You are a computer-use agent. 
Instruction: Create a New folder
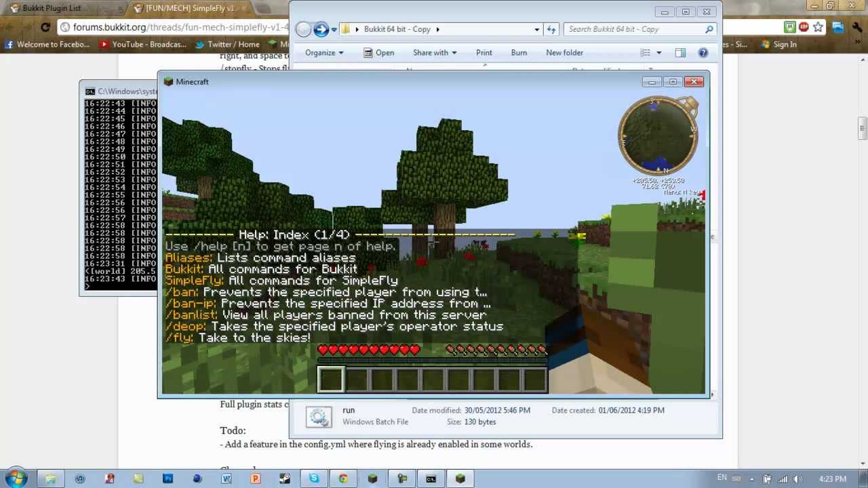[564, 53]
